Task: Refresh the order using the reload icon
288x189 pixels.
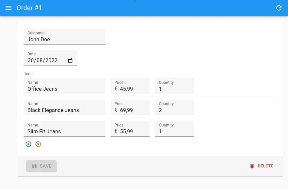Action: [279, 8]
